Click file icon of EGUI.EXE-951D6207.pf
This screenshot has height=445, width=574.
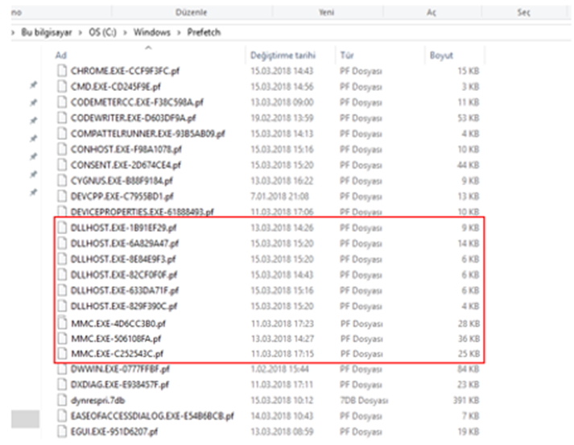pos(62,431)
